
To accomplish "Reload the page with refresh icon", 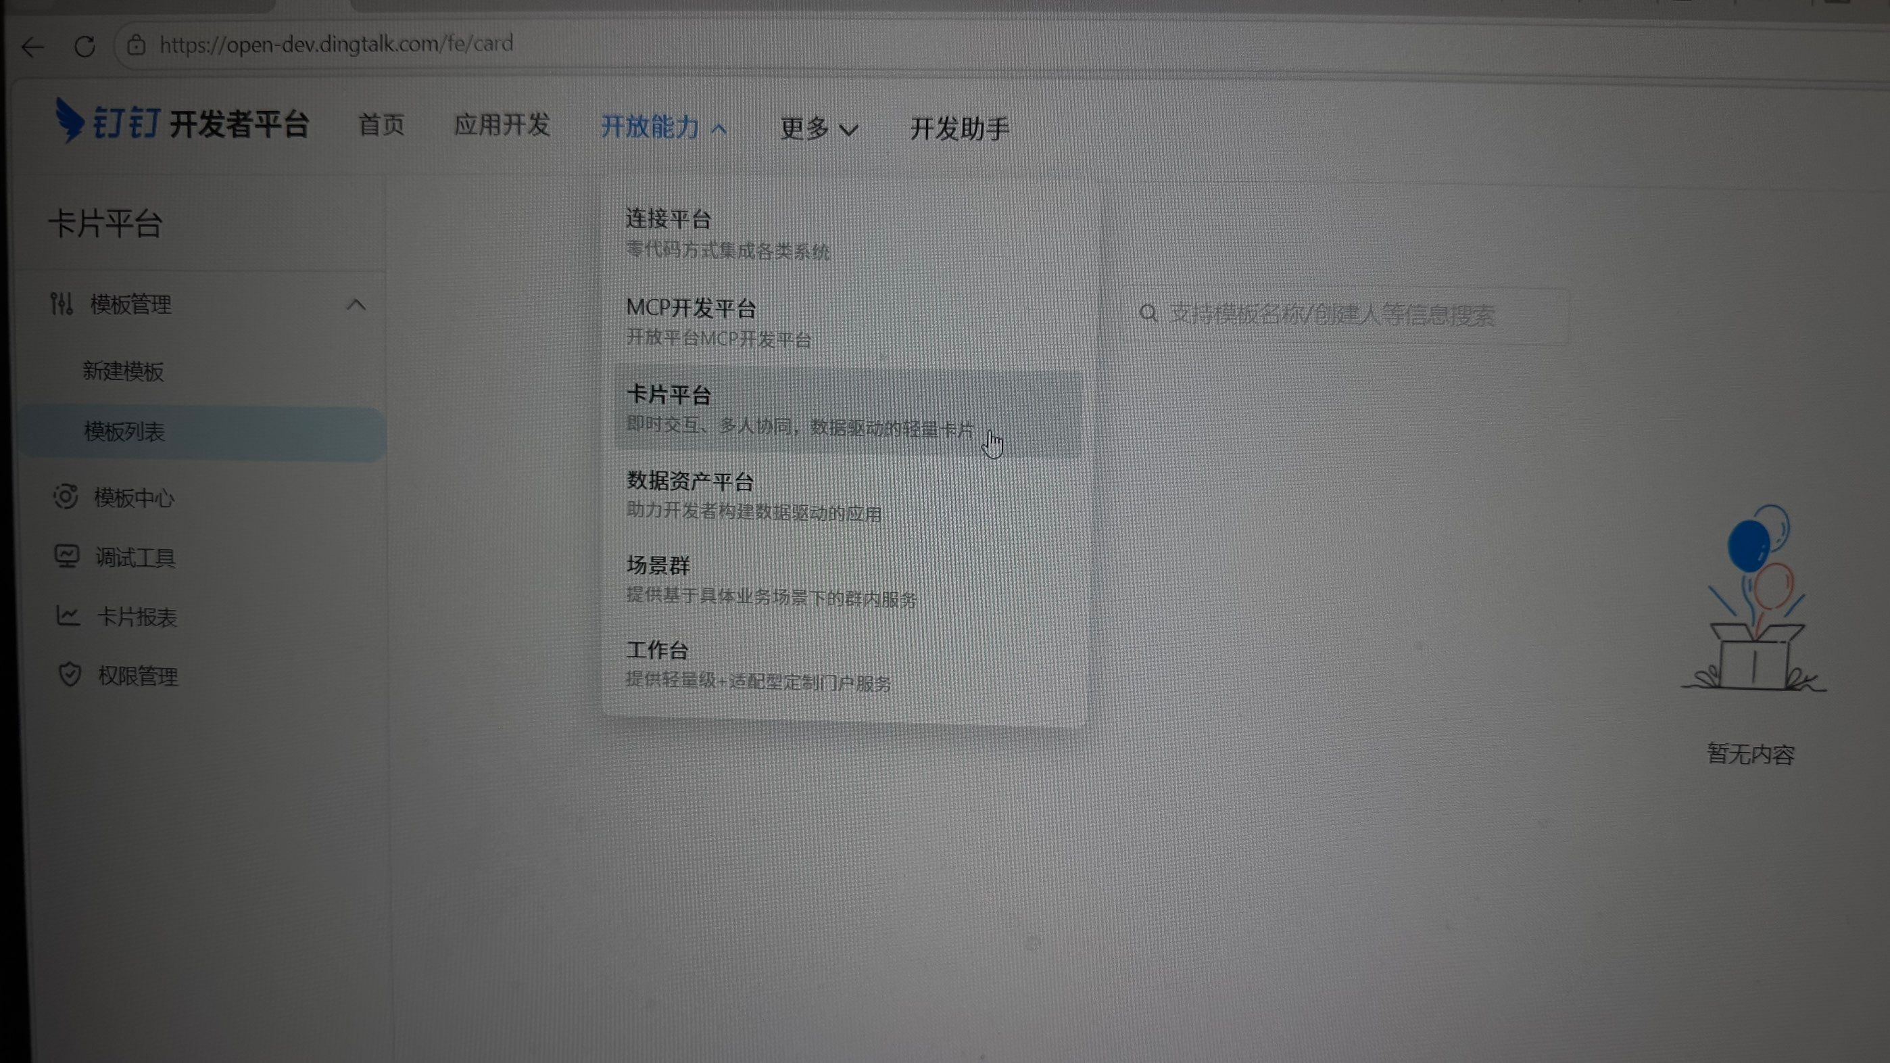I will tap(85, 47).
